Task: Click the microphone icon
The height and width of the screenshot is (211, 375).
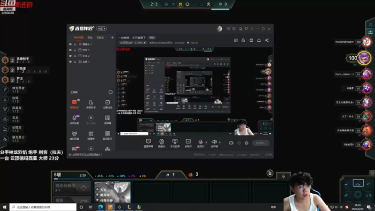Action: [201, 143]
